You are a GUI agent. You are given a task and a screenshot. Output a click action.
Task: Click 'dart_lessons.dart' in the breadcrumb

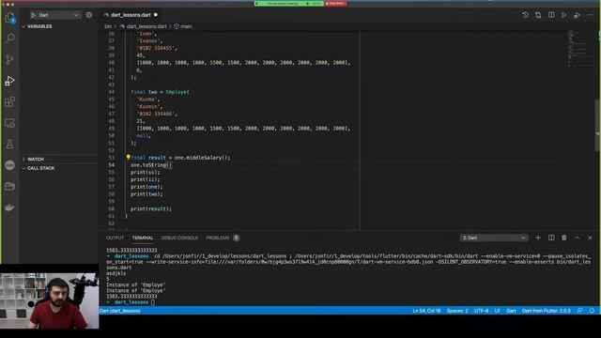click(146, 26)
